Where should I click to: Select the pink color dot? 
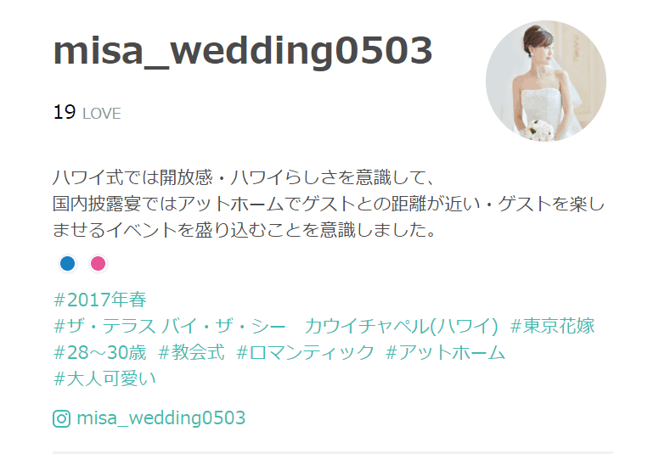click(98, 264)
